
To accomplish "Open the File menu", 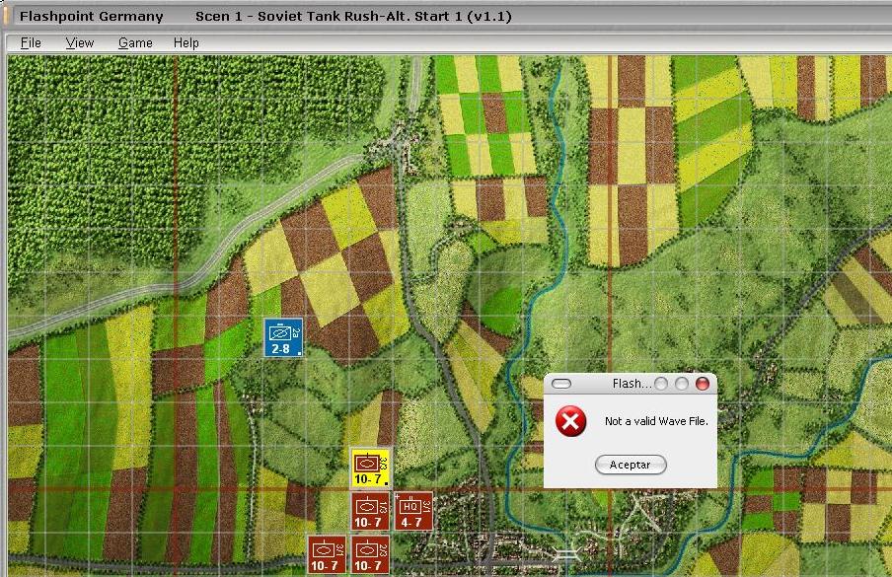I will click(31, 43).
